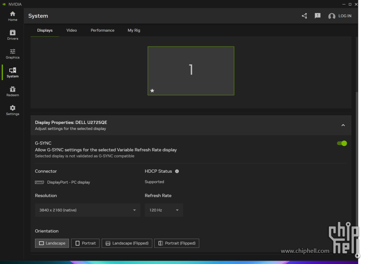The height and width of the screenshot is (264, 365).
Task: Close the NVIDIA window
Action: [x=356, y=4]
